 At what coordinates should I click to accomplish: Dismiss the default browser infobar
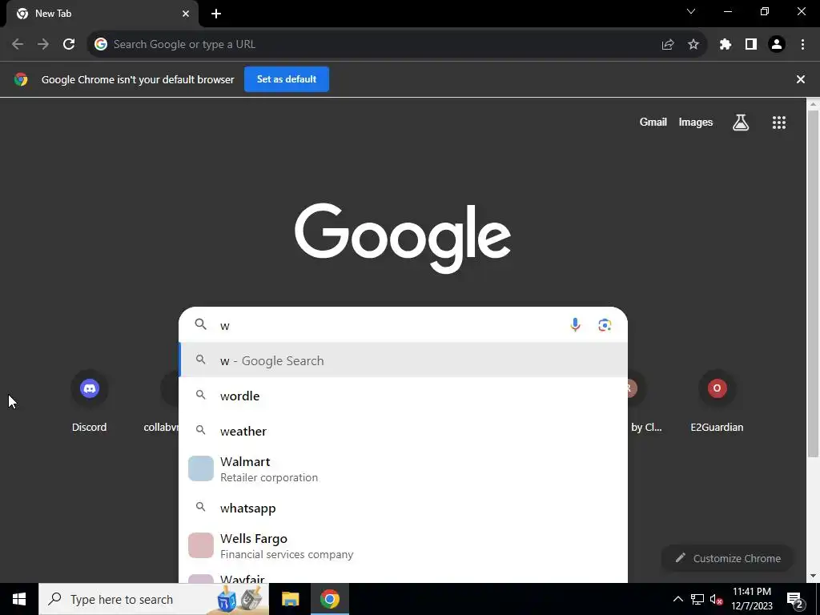pyautogui.click(x=801, y=79)
